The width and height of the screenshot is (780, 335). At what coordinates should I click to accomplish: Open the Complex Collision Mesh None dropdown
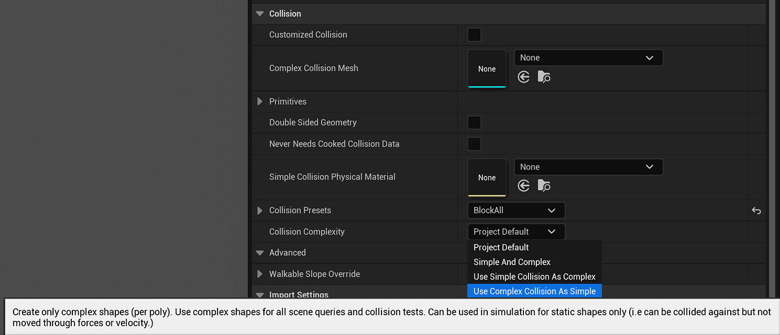point(588,58)
